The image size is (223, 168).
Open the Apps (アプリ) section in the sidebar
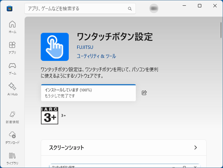13,48
